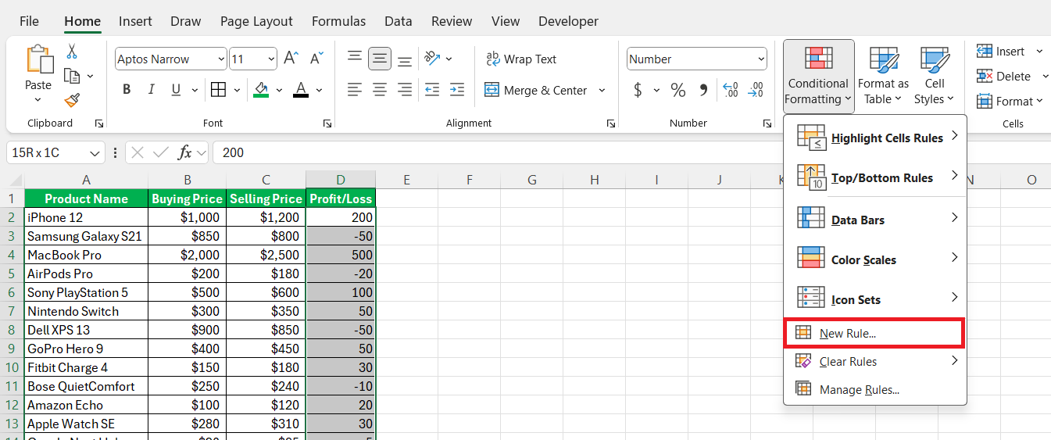Click the Fill Color bucket icon
Viewport: 1051px width, 440px height.
coord(262,90)
